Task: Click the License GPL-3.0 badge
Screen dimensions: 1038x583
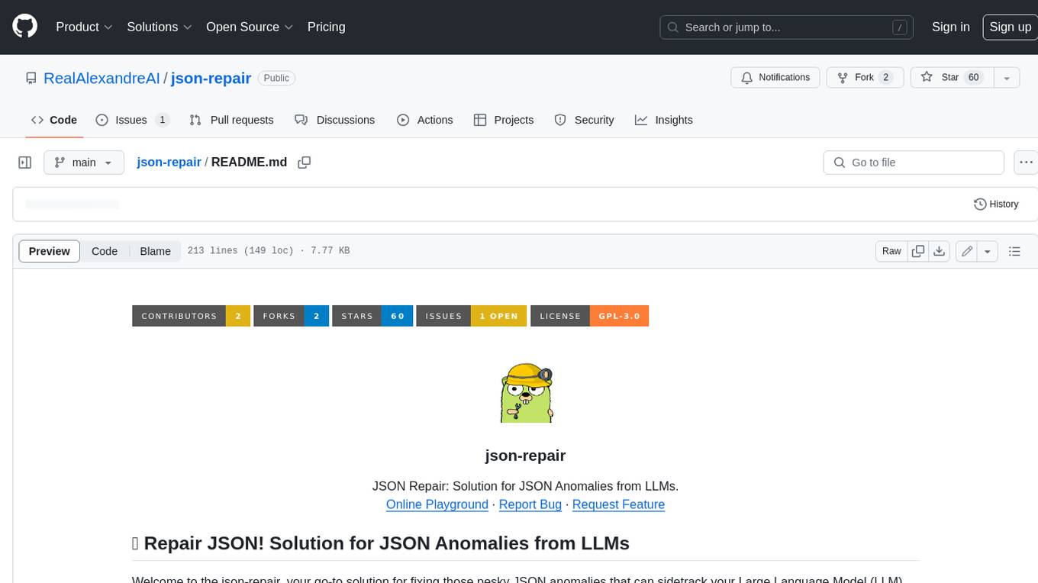Action: [589, 316]
